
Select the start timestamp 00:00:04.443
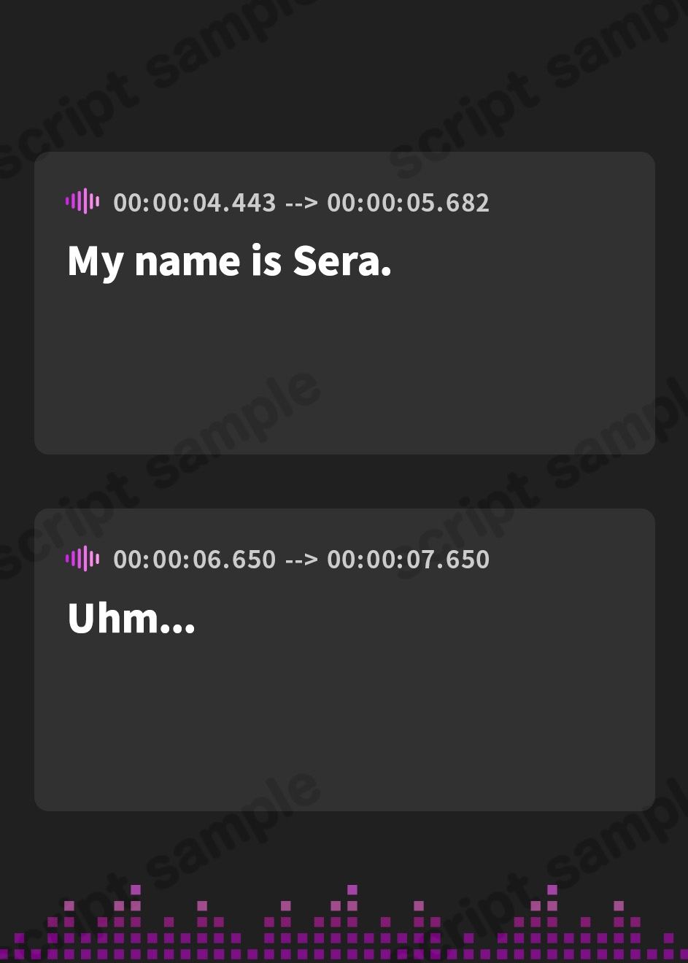pos(195,203)
